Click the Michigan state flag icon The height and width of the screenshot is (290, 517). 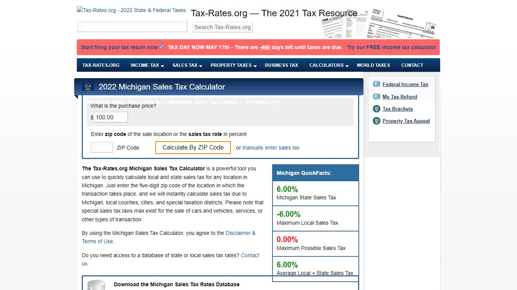[88, 87]
